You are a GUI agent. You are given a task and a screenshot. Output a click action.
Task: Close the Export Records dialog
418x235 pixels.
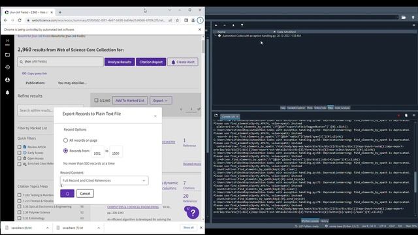coord(155,116)
